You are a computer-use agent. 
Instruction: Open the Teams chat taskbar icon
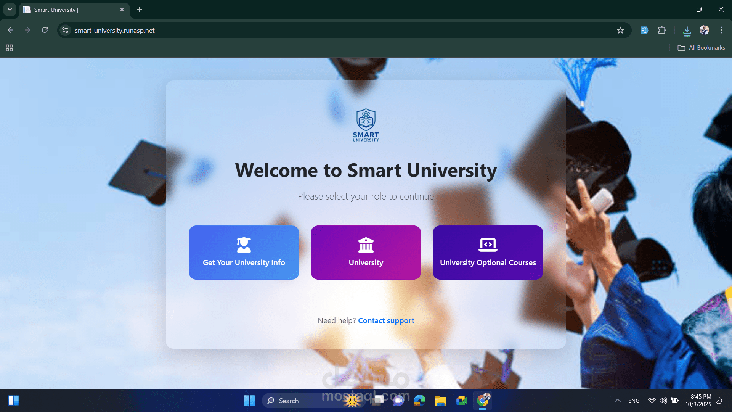[398, 401]
